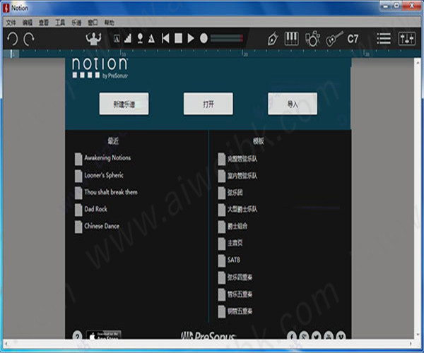Click measure 30 on the timeline ruler
424x353 pixels.
[366, 54]
